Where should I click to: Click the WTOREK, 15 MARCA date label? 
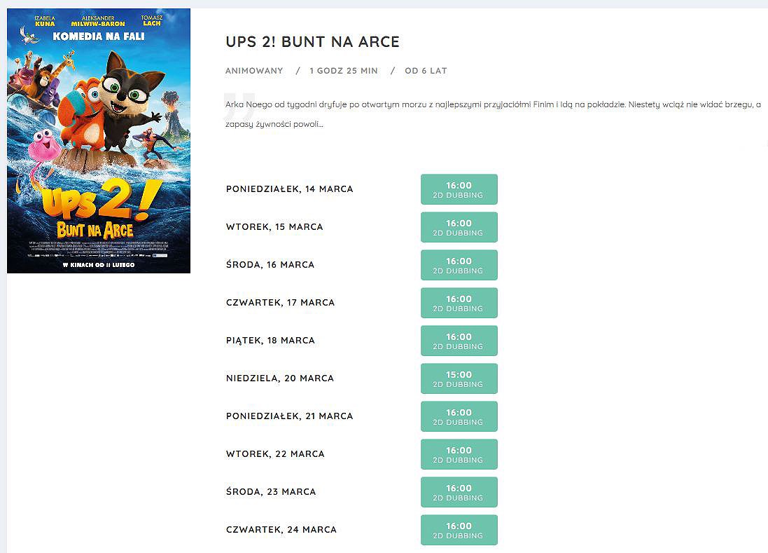(x=274, y=227)
